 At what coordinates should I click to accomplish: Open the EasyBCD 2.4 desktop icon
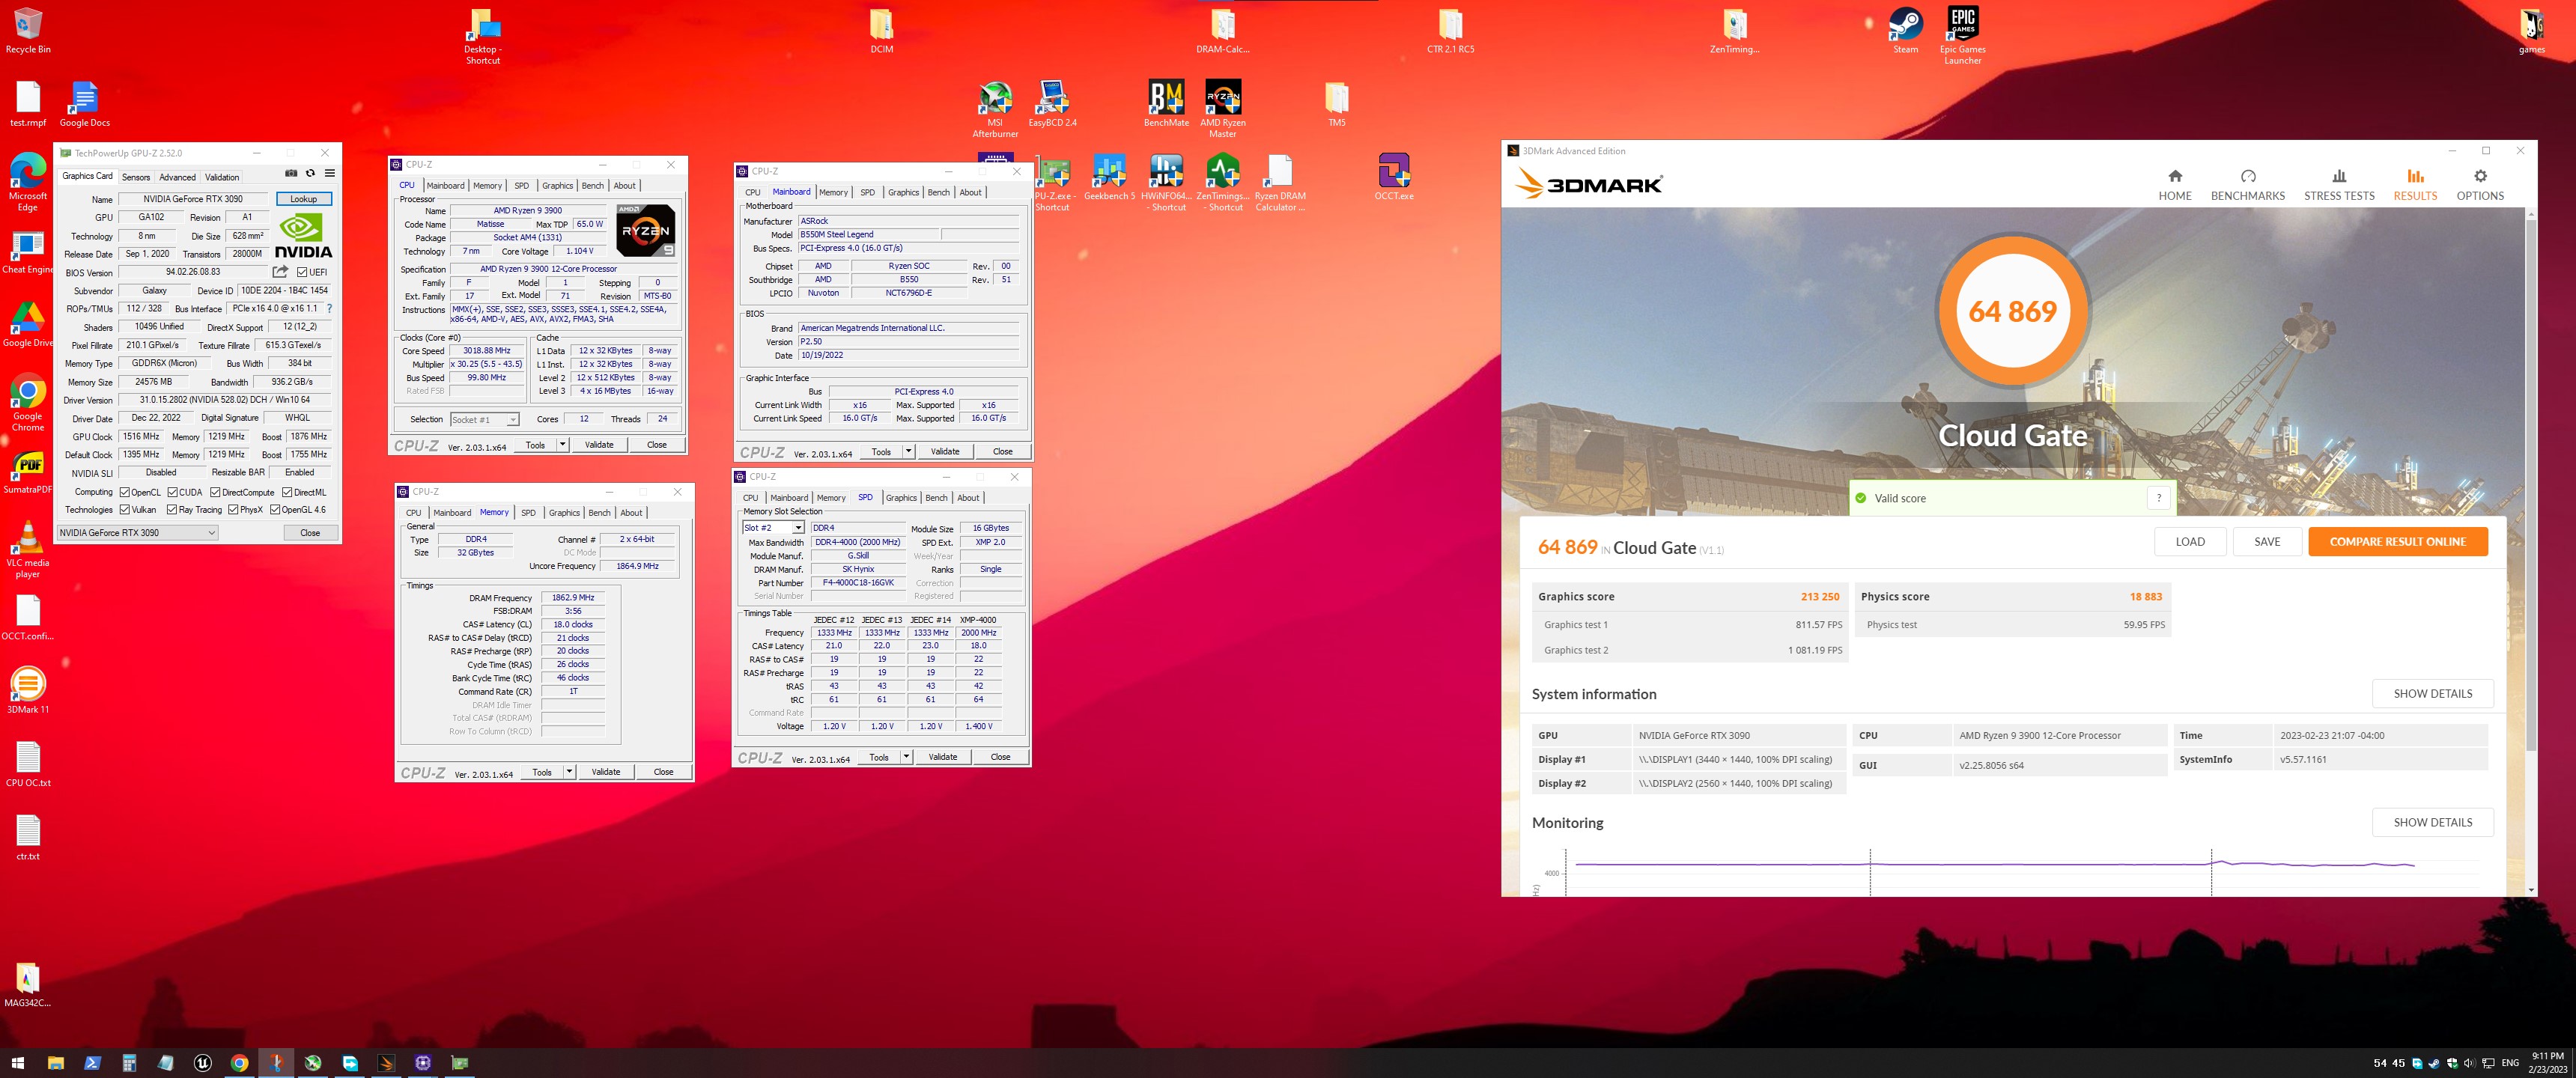[1052, 105]
